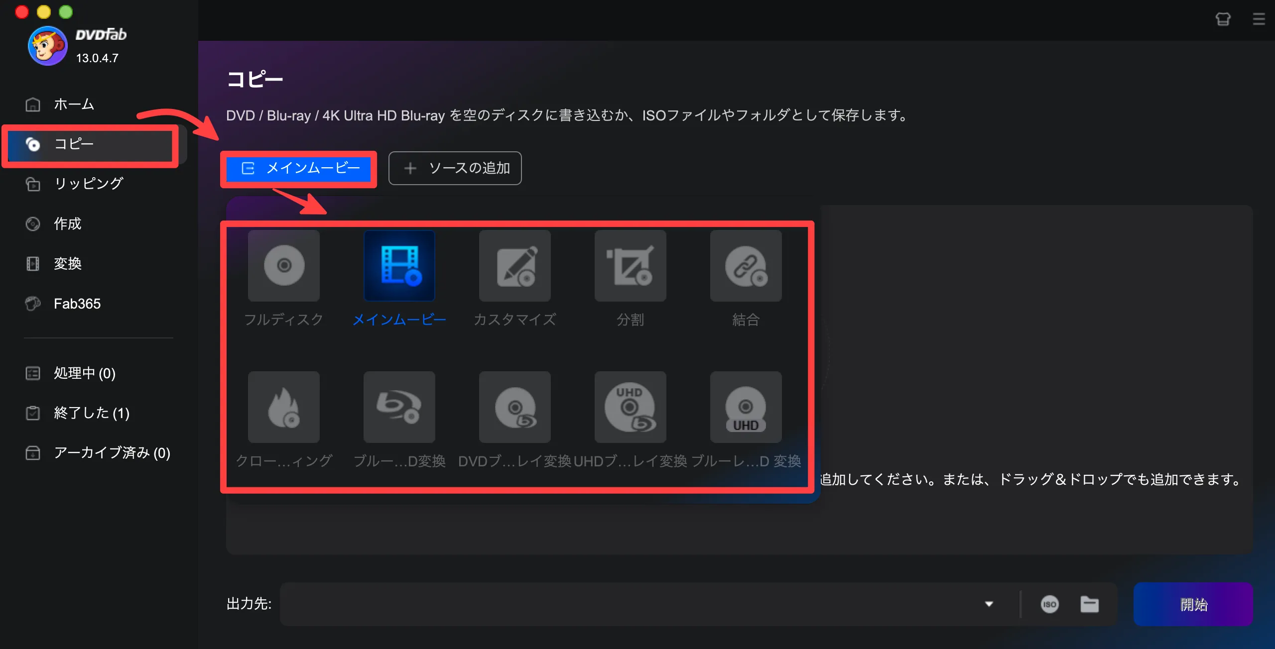Screen dimensions: 1275x649
Task: Open the skin/theme shirt icon
Action: click(1223, 19)
